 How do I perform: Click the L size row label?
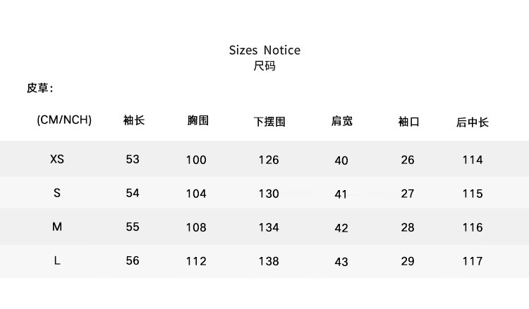pyautogui.click(x=57, y=260)
